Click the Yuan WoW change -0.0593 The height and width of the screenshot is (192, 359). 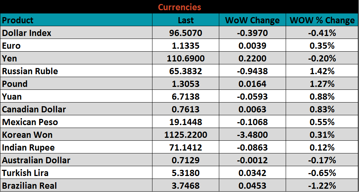[x=252, y=97]
